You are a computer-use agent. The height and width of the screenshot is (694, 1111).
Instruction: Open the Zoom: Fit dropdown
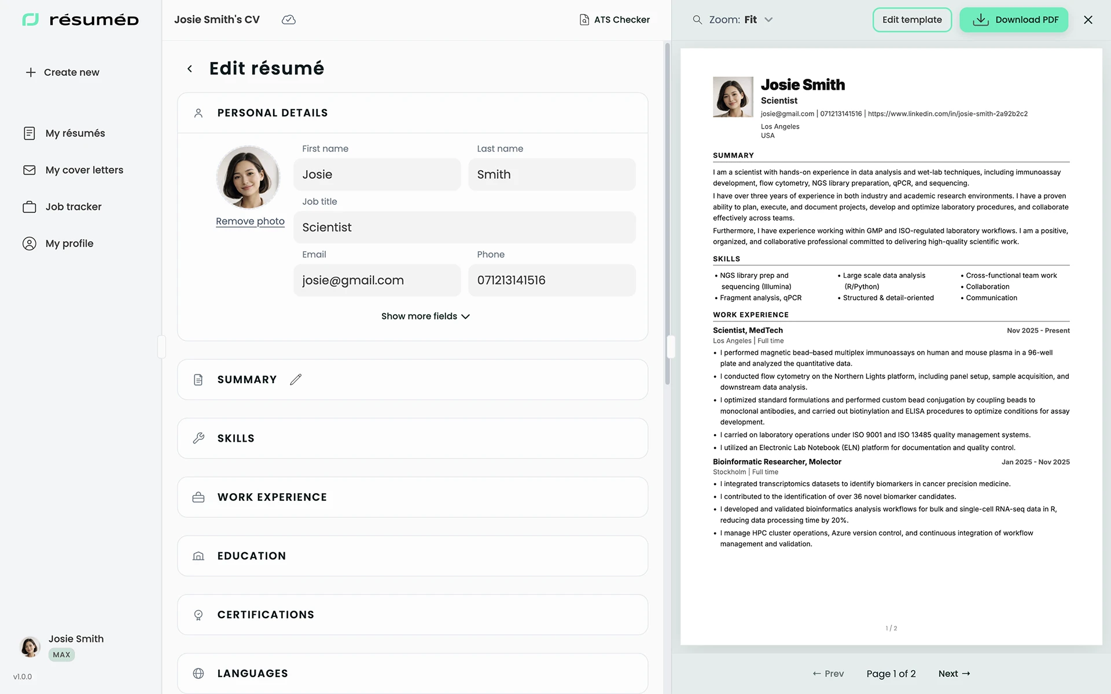741,20
